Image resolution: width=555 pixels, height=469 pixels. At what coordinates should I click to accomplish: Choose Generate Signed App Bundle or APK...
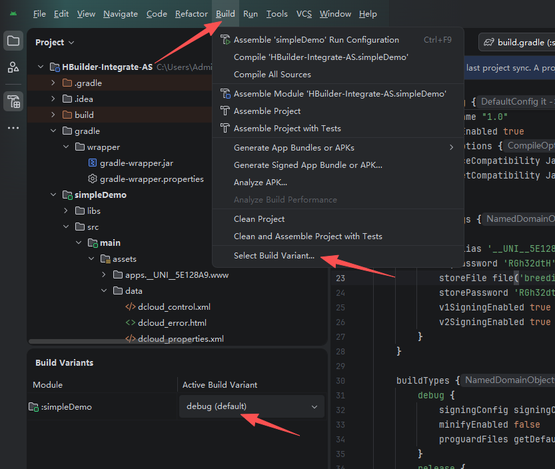click(x=338, y=165)
